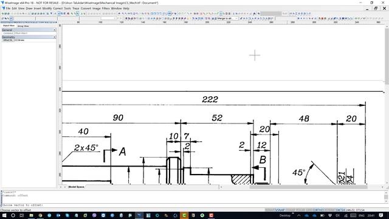The image size is (389, 219).
Task: Open the Image menu
Action: (x=97, y=8)
